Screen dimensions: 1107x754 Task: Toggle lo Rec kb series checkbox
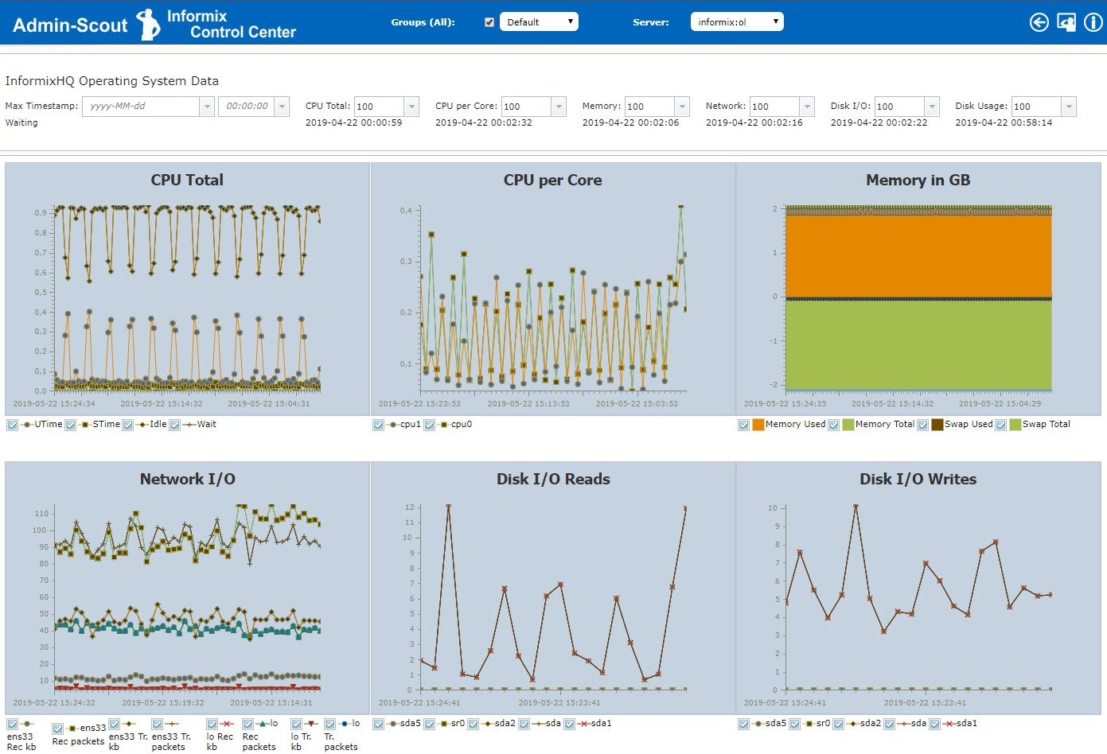pyautogui.click(x=212, y=724)
